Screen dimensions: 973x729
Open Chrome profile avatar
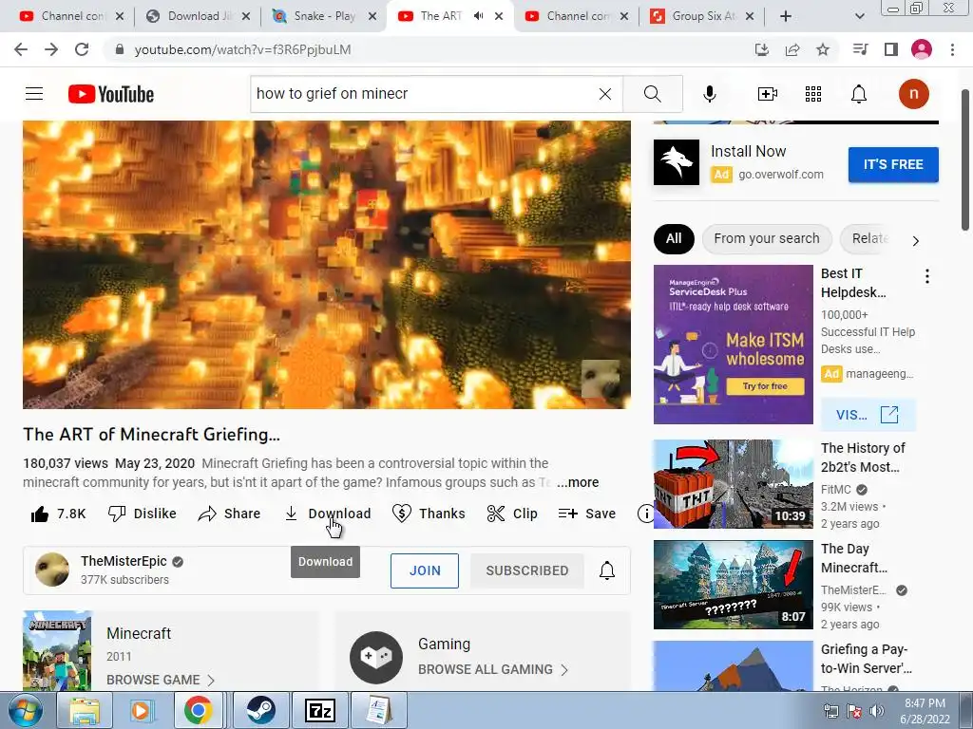(922, 49)
